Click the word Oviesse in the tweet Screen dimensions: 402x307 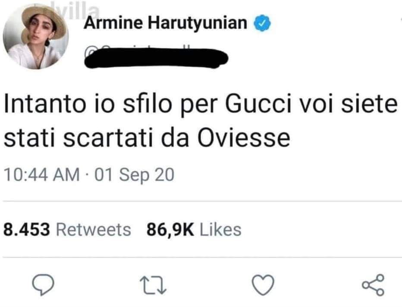point(245,139)
